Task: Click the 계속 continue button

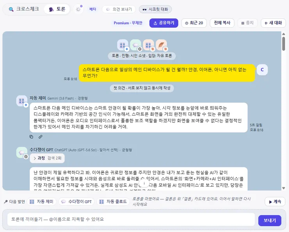Action: (x=275, y=201)
